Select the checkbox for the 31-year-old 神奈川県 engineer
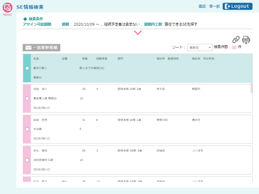 pos(27,129)
